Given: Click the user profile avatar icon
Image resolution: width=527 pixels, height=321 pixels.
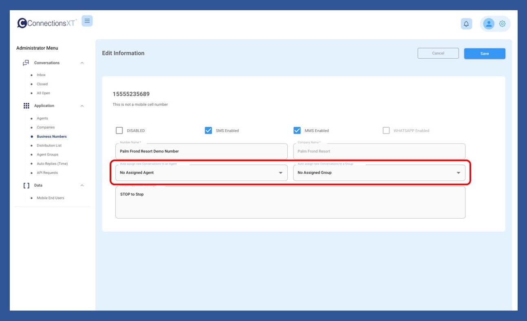Looking at the screenshot, I should pos(488,24).
